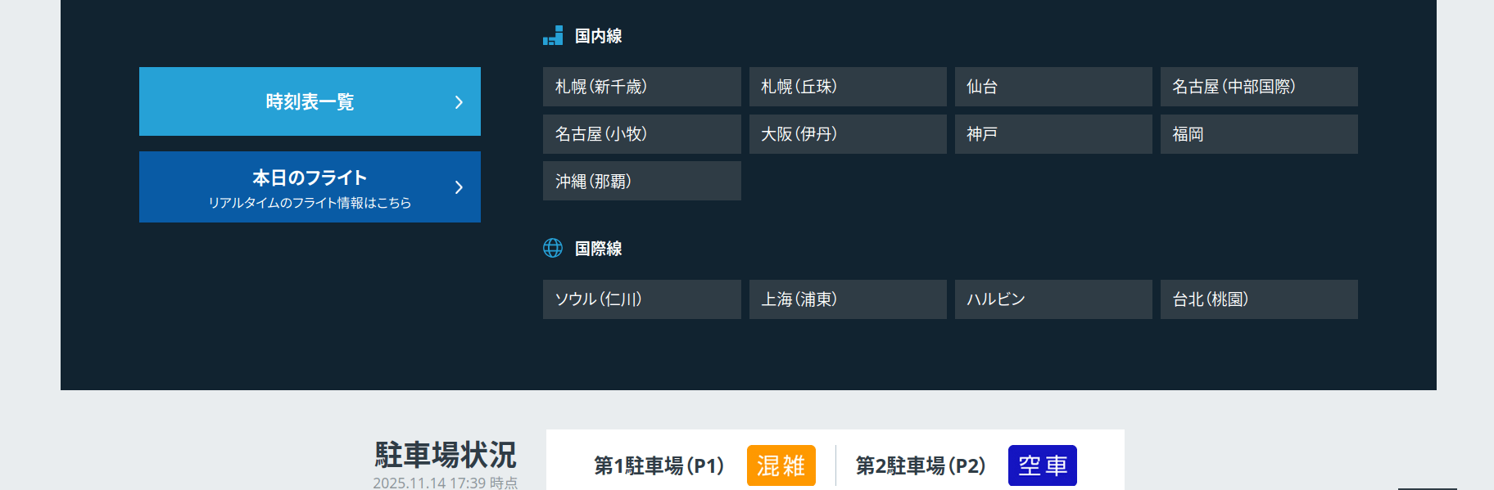The image size is (1494, 490).
Task: Click the ハルビン international destination
Action: (1053, 299)
